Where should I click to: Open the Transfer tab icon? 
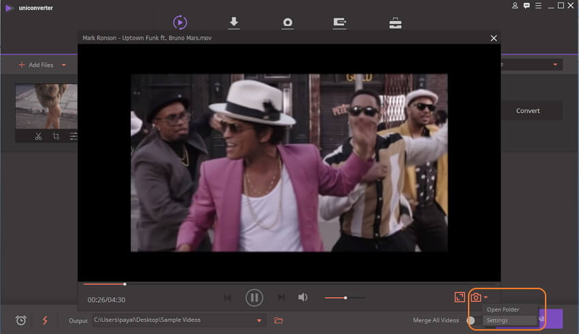point(339,23)
